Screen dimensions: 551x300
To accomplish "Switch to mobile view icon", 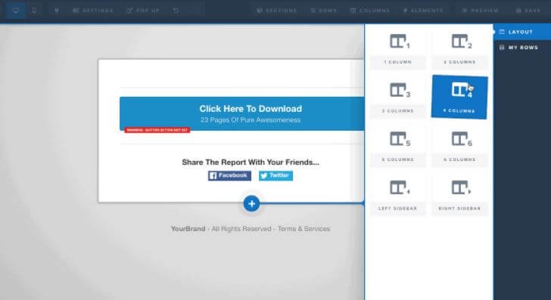I will [x=34, y=10].
